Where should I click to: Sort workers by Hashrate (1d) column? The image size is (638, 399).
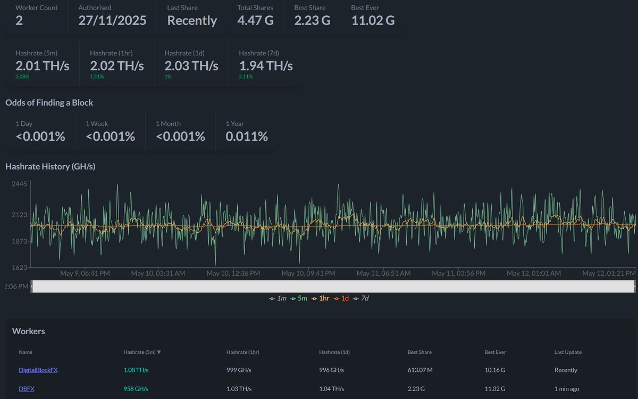coord(334,352)
